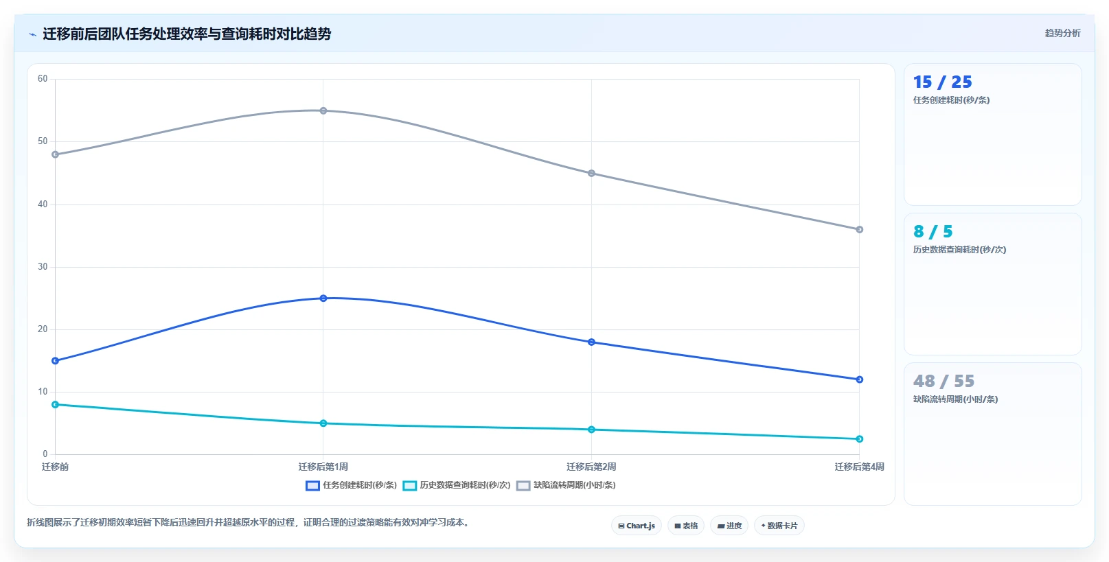This screenshot has height=562, width=1109.
Task: Click the trend icon beside the chart title
Action: tap(32, 34)
